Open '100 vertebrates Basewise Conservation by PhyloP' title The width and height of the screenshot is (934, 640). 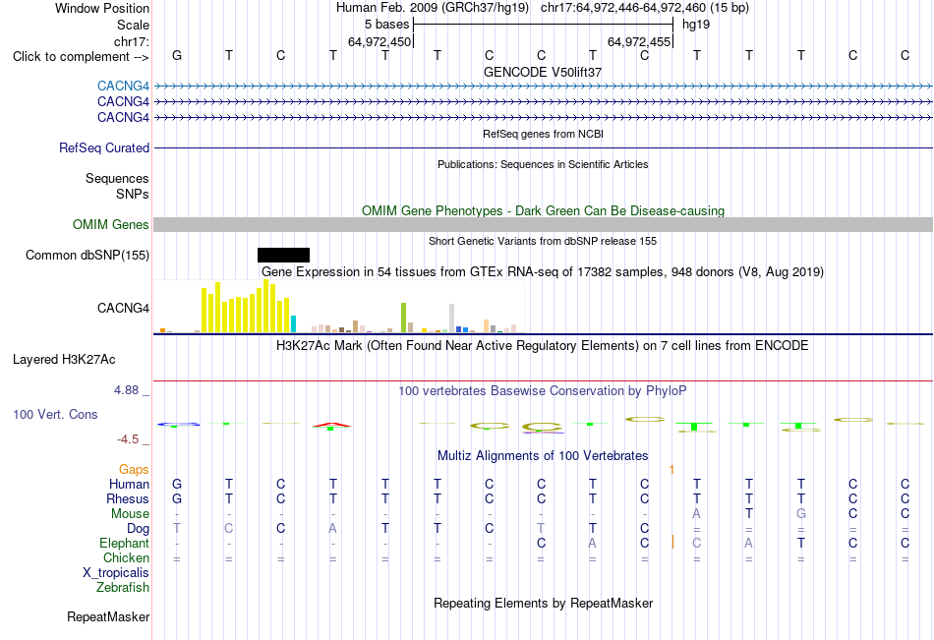543,391
